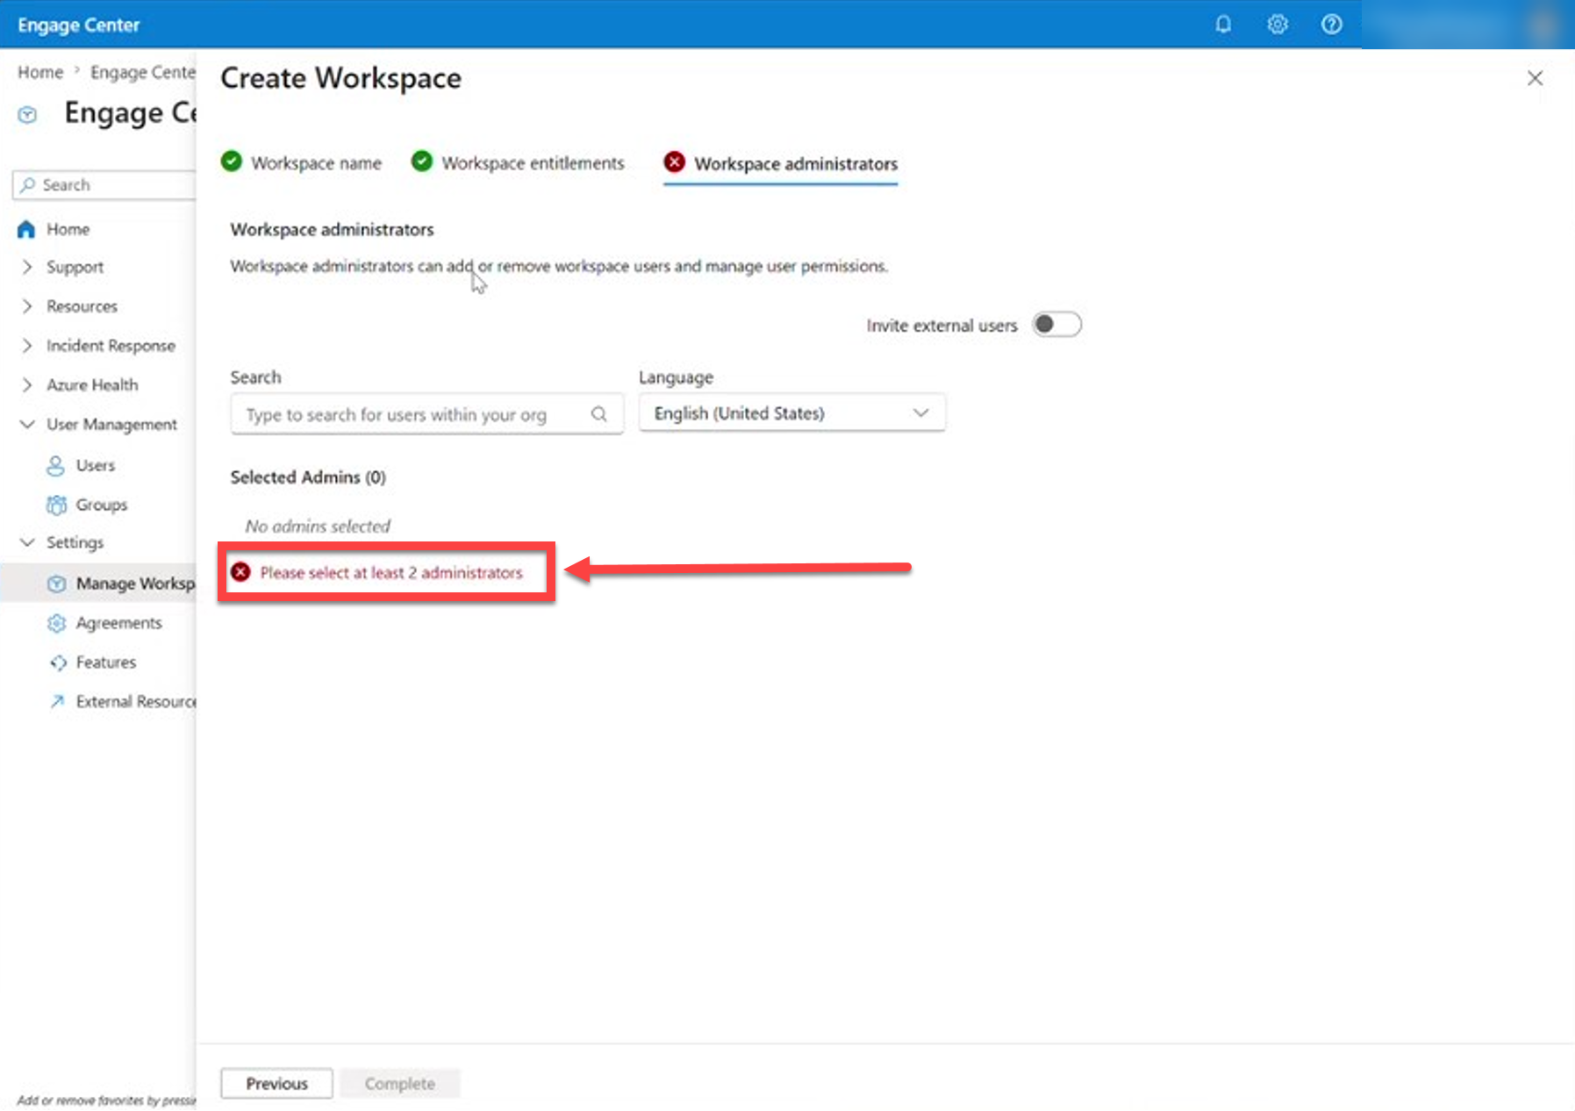This screenshot has width=1575, height=1111.
Task: Expand the Azure Health section
Action: 27,384
